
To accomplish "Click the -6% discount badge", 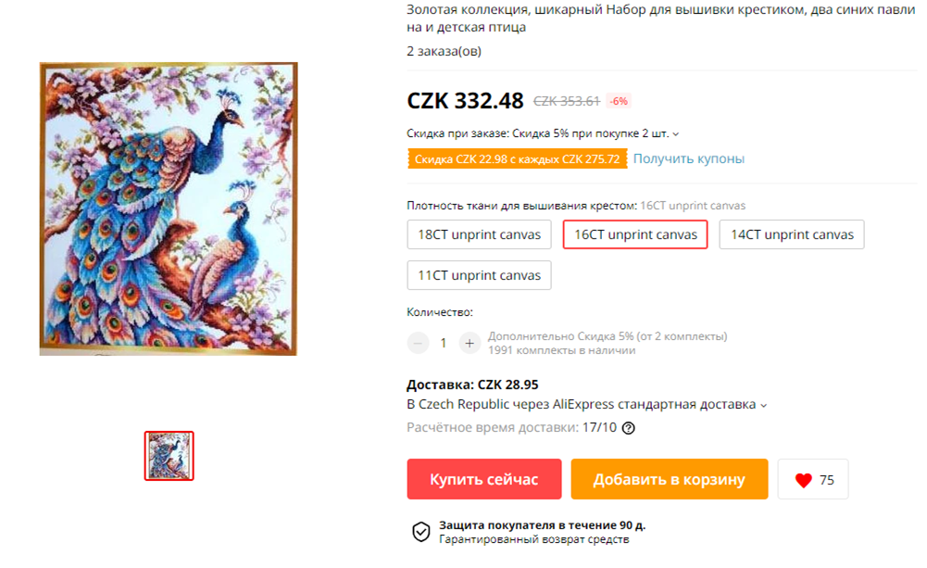I will (x=619, y=101).
